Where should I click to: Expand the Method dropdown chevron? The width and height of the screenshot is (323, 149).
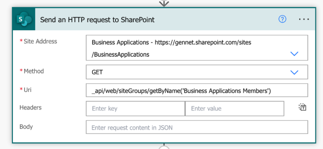click(x=294, y=72)
